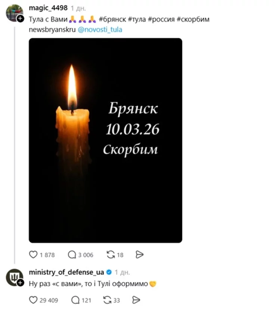Viewport: 275px width, 310px height.
Task: Click the verified badge next to ministry_of_defense_ua
Action: 109,272
